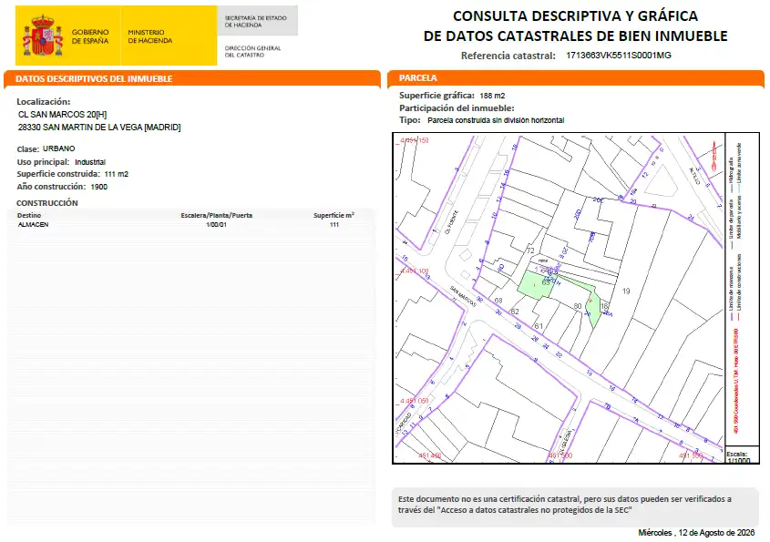Screen dimensions: 770x542
Task: Click the red north arrow on the map
Action: click(x=714, y=155)
